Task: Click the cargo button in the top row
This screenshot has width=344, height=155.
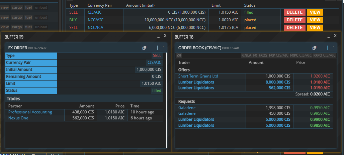Action: tap(16, 7)
